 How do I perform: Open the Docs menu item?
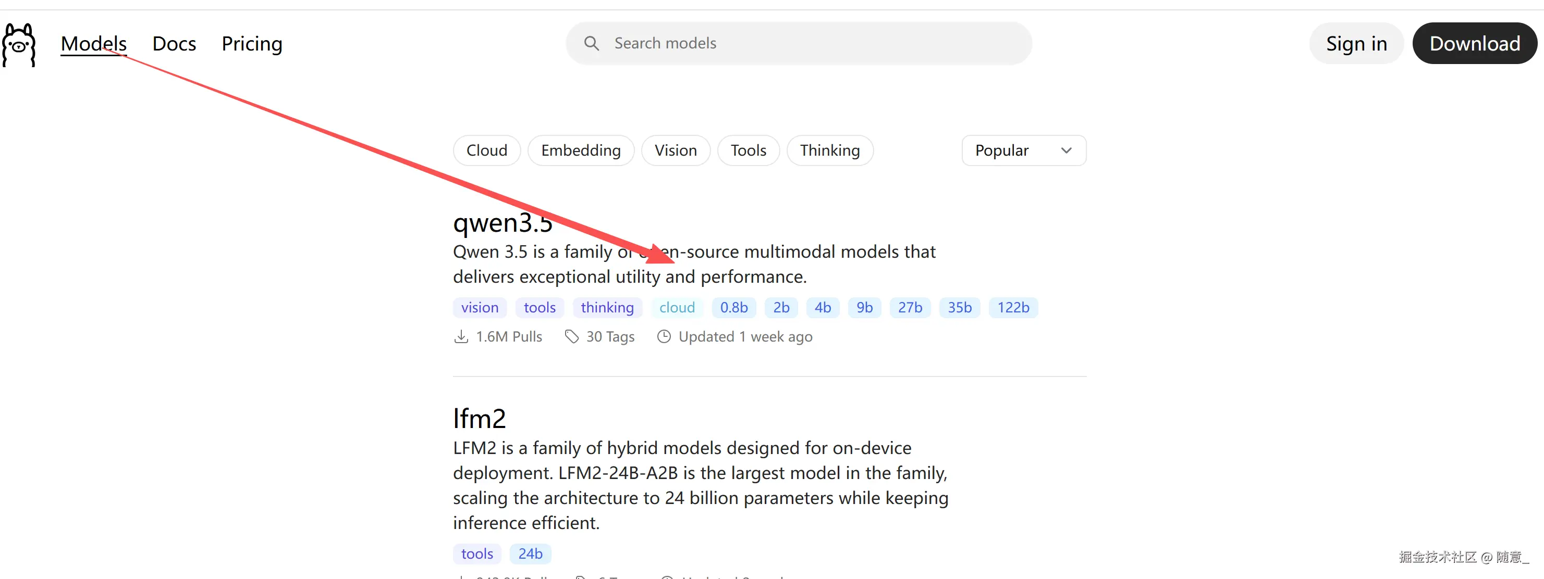click(174, 44)
